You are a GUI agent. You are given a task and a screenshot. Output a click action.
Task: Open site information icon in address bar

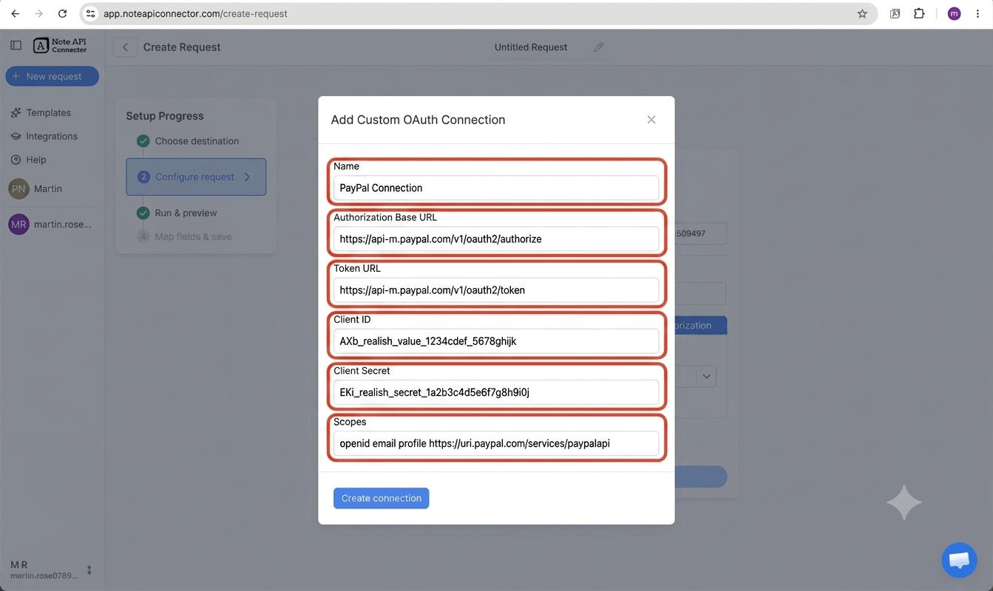pyautogui.click(x=90, y=13)
